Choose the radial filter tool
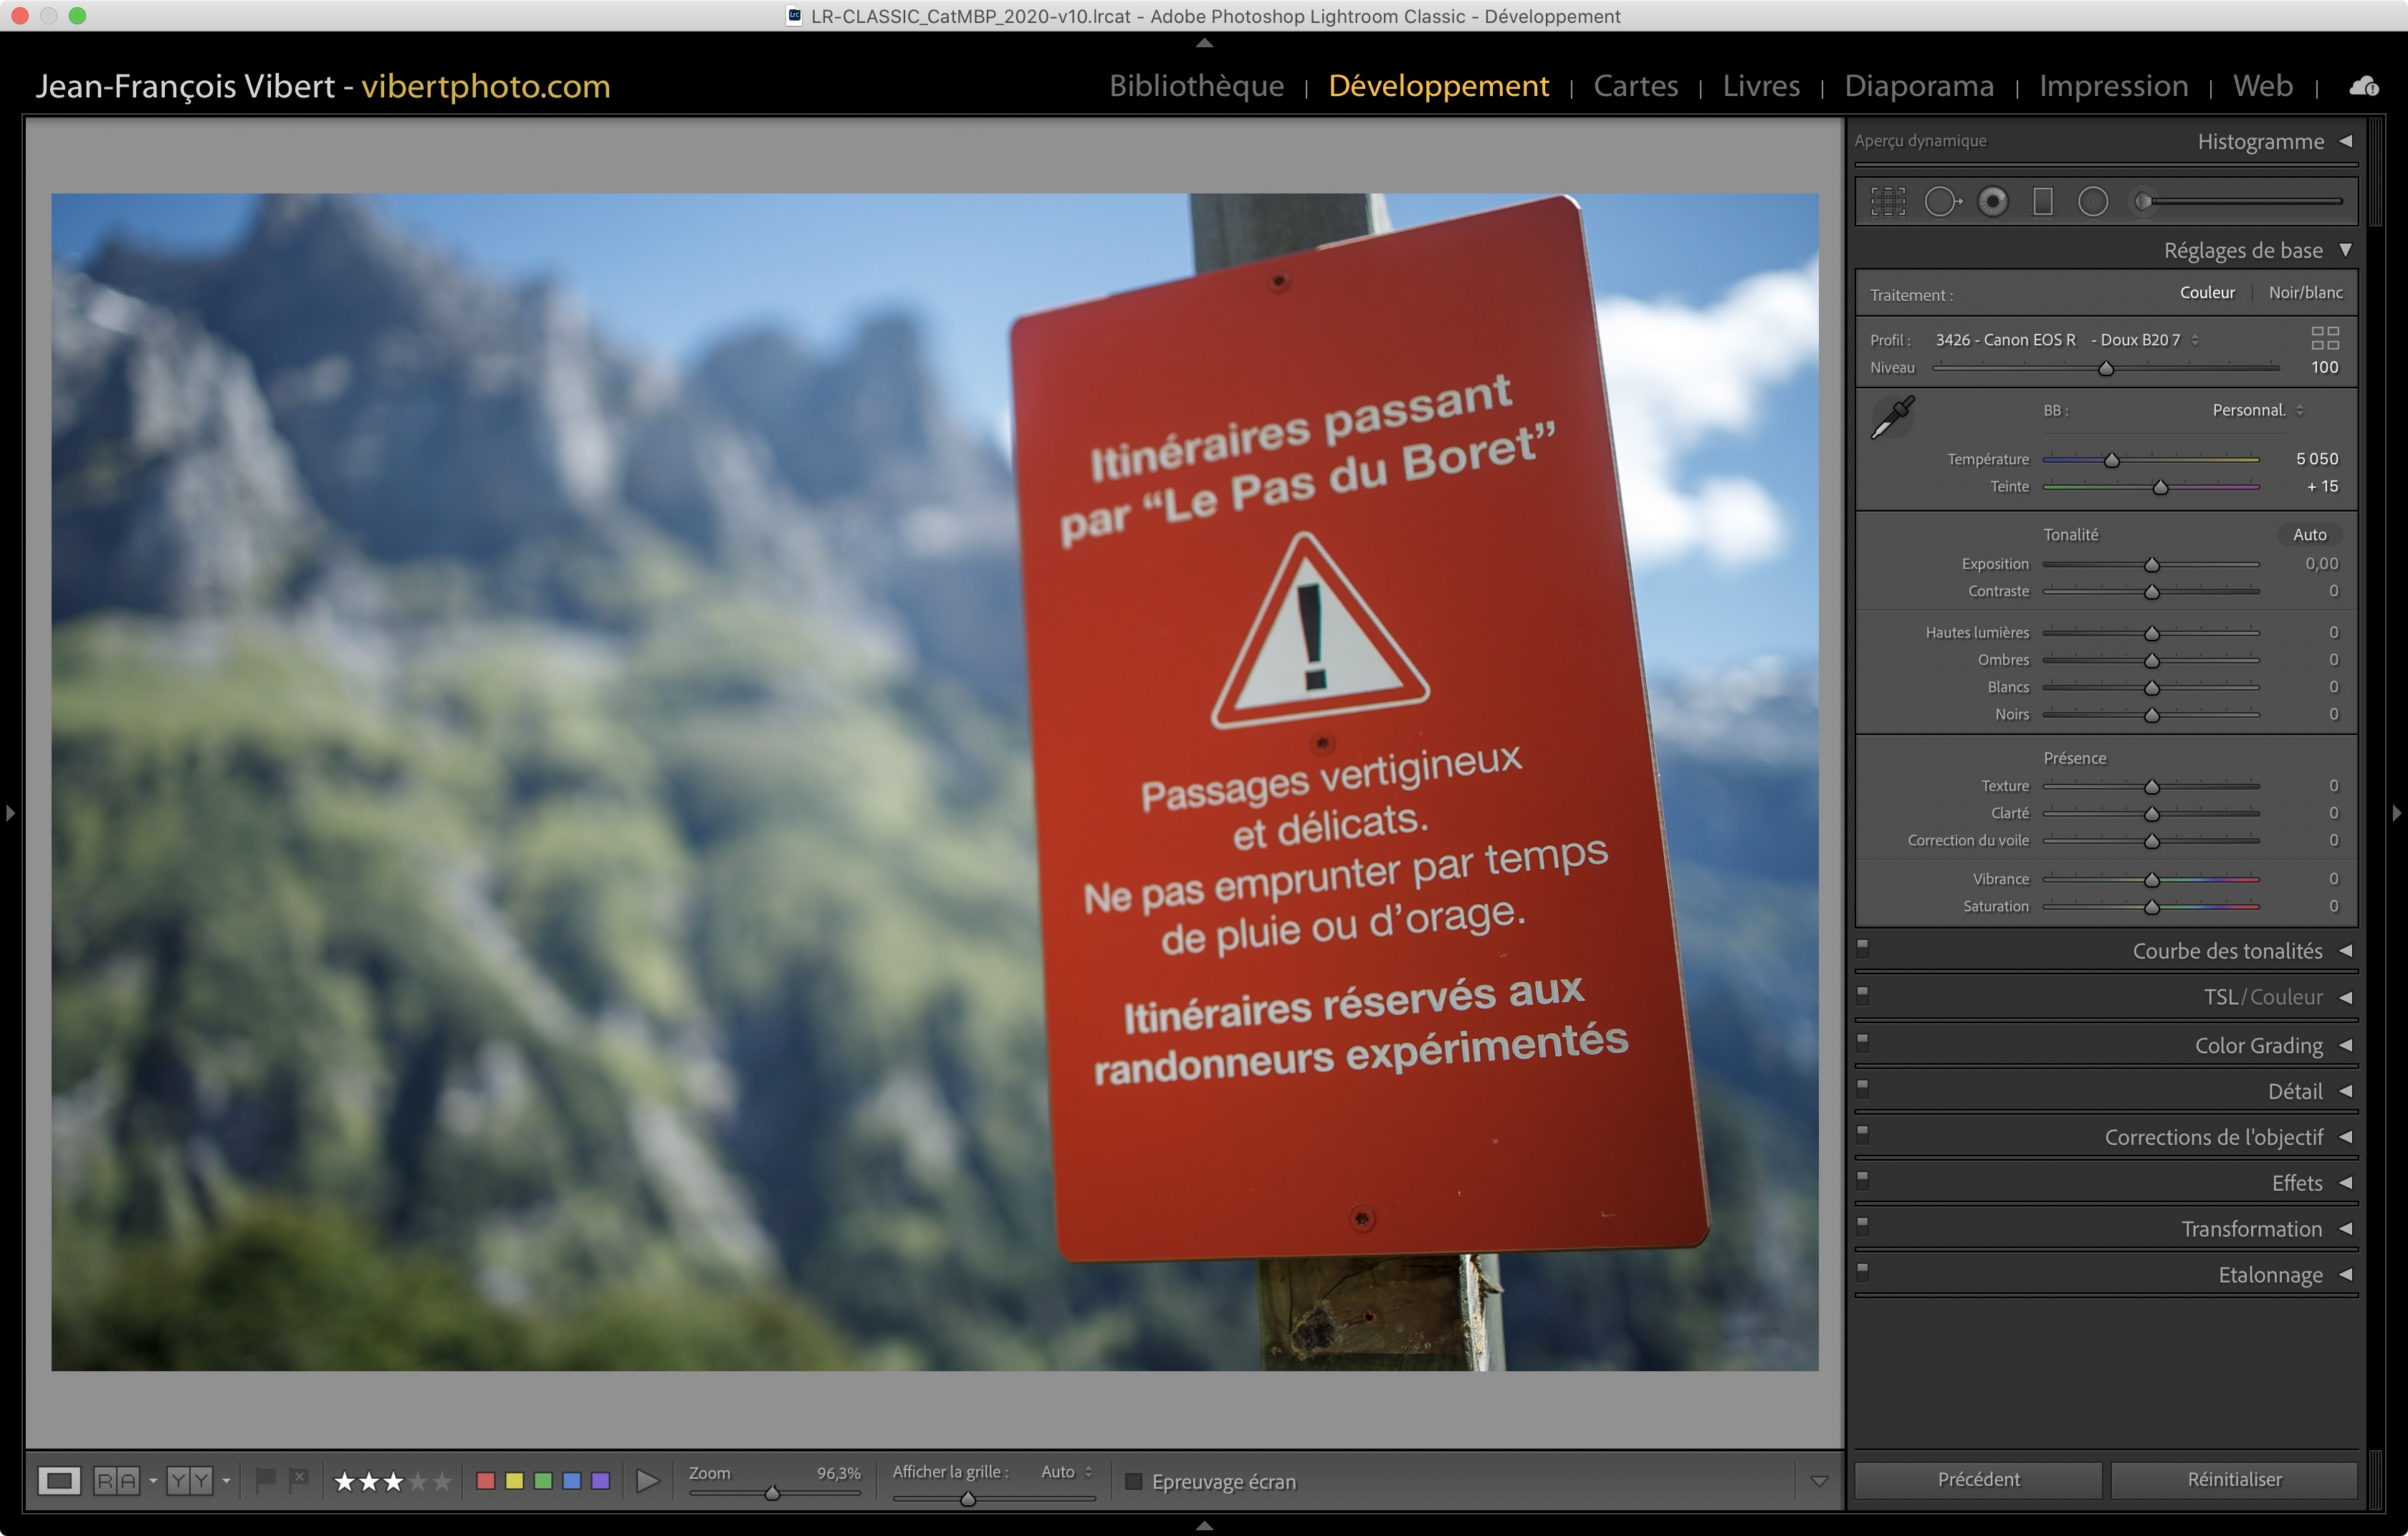This screenshot has width=2408, height=1536. coord(2092,202)
